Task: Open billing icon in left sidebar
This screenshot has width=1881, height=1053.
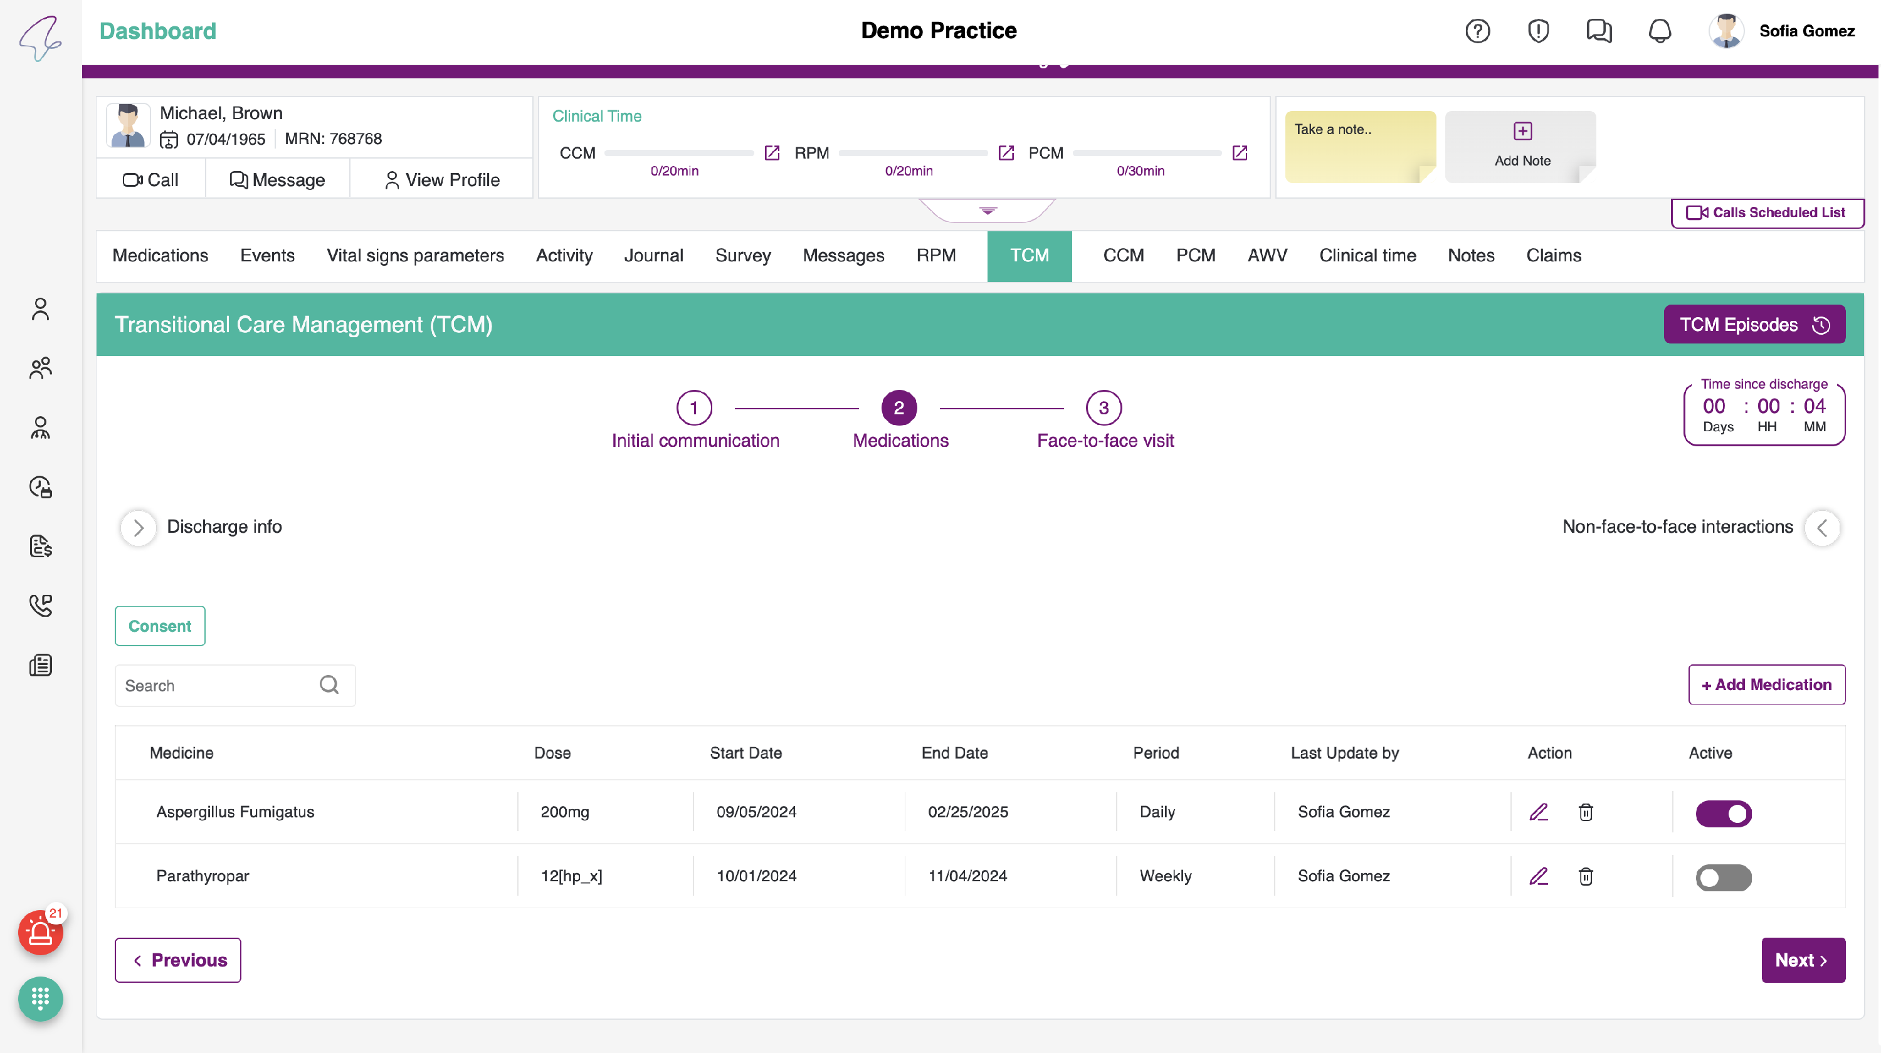Action: point(40,546)
